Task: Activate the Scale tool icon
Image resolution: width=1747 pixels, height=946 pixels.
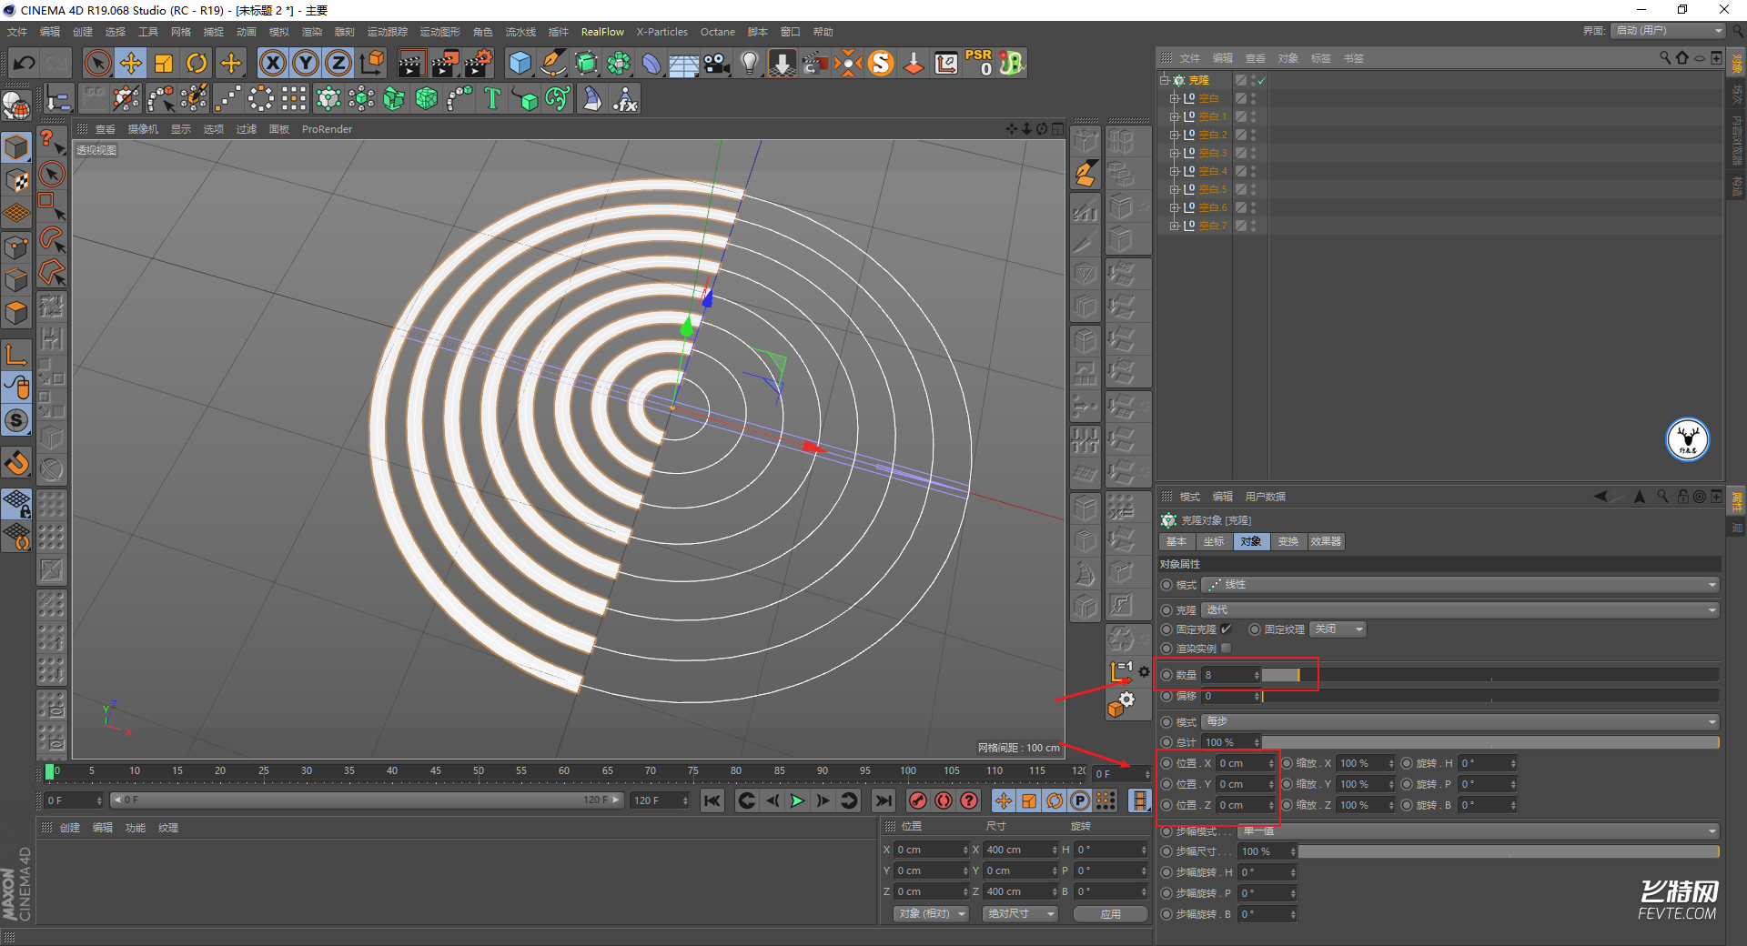Action: click(x=164, y=63)
